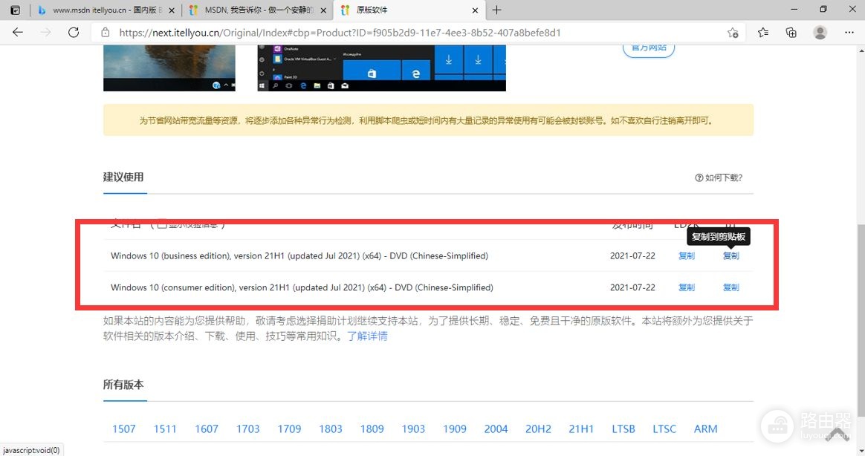Go back with the browser back arrow
The width and height of the screenshot is (865, 456).
[x=18, y=33]
